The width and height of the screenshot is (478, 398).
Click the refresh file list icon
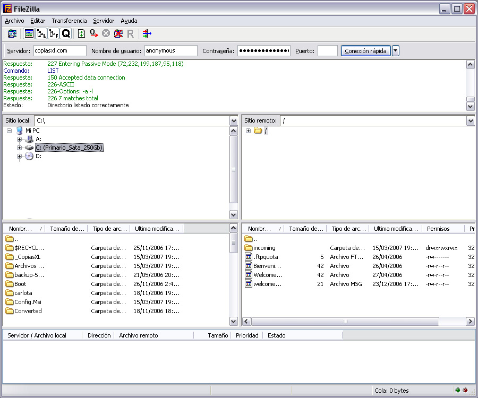pyautogui.click(x=81, y=33)
